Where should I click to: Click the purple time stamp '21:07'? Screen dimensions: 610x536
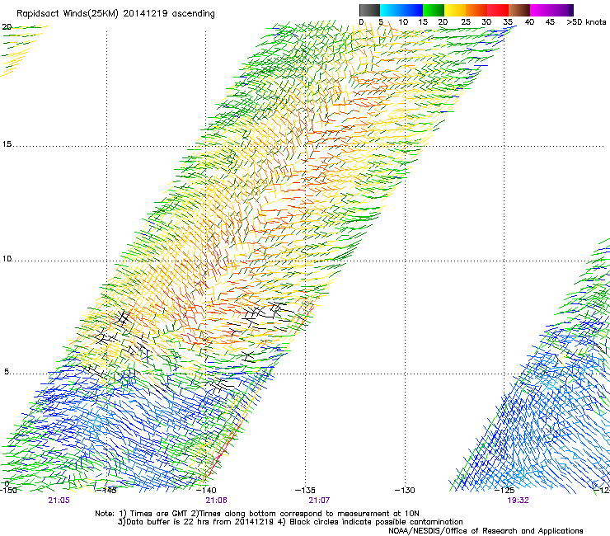tap(319, 501)
